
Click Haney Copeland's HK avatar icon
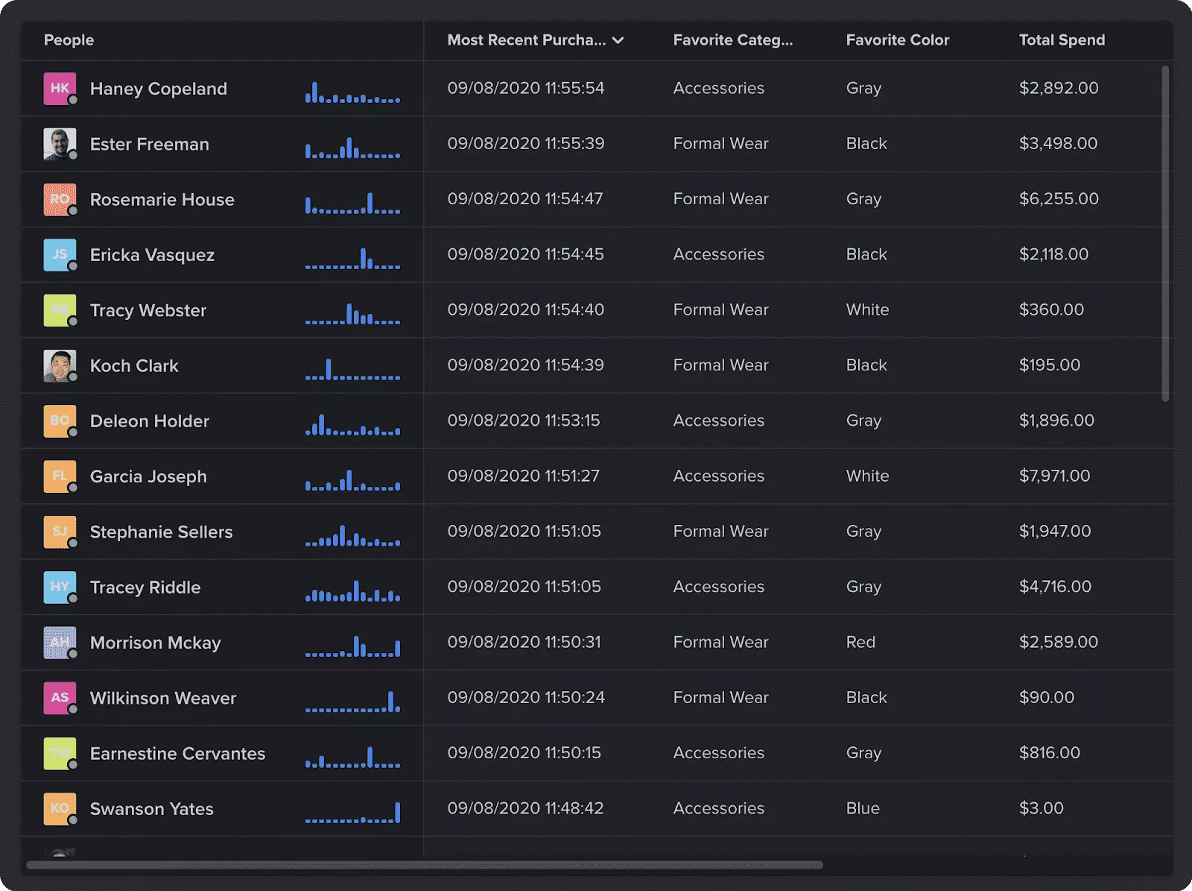[60, 89]
